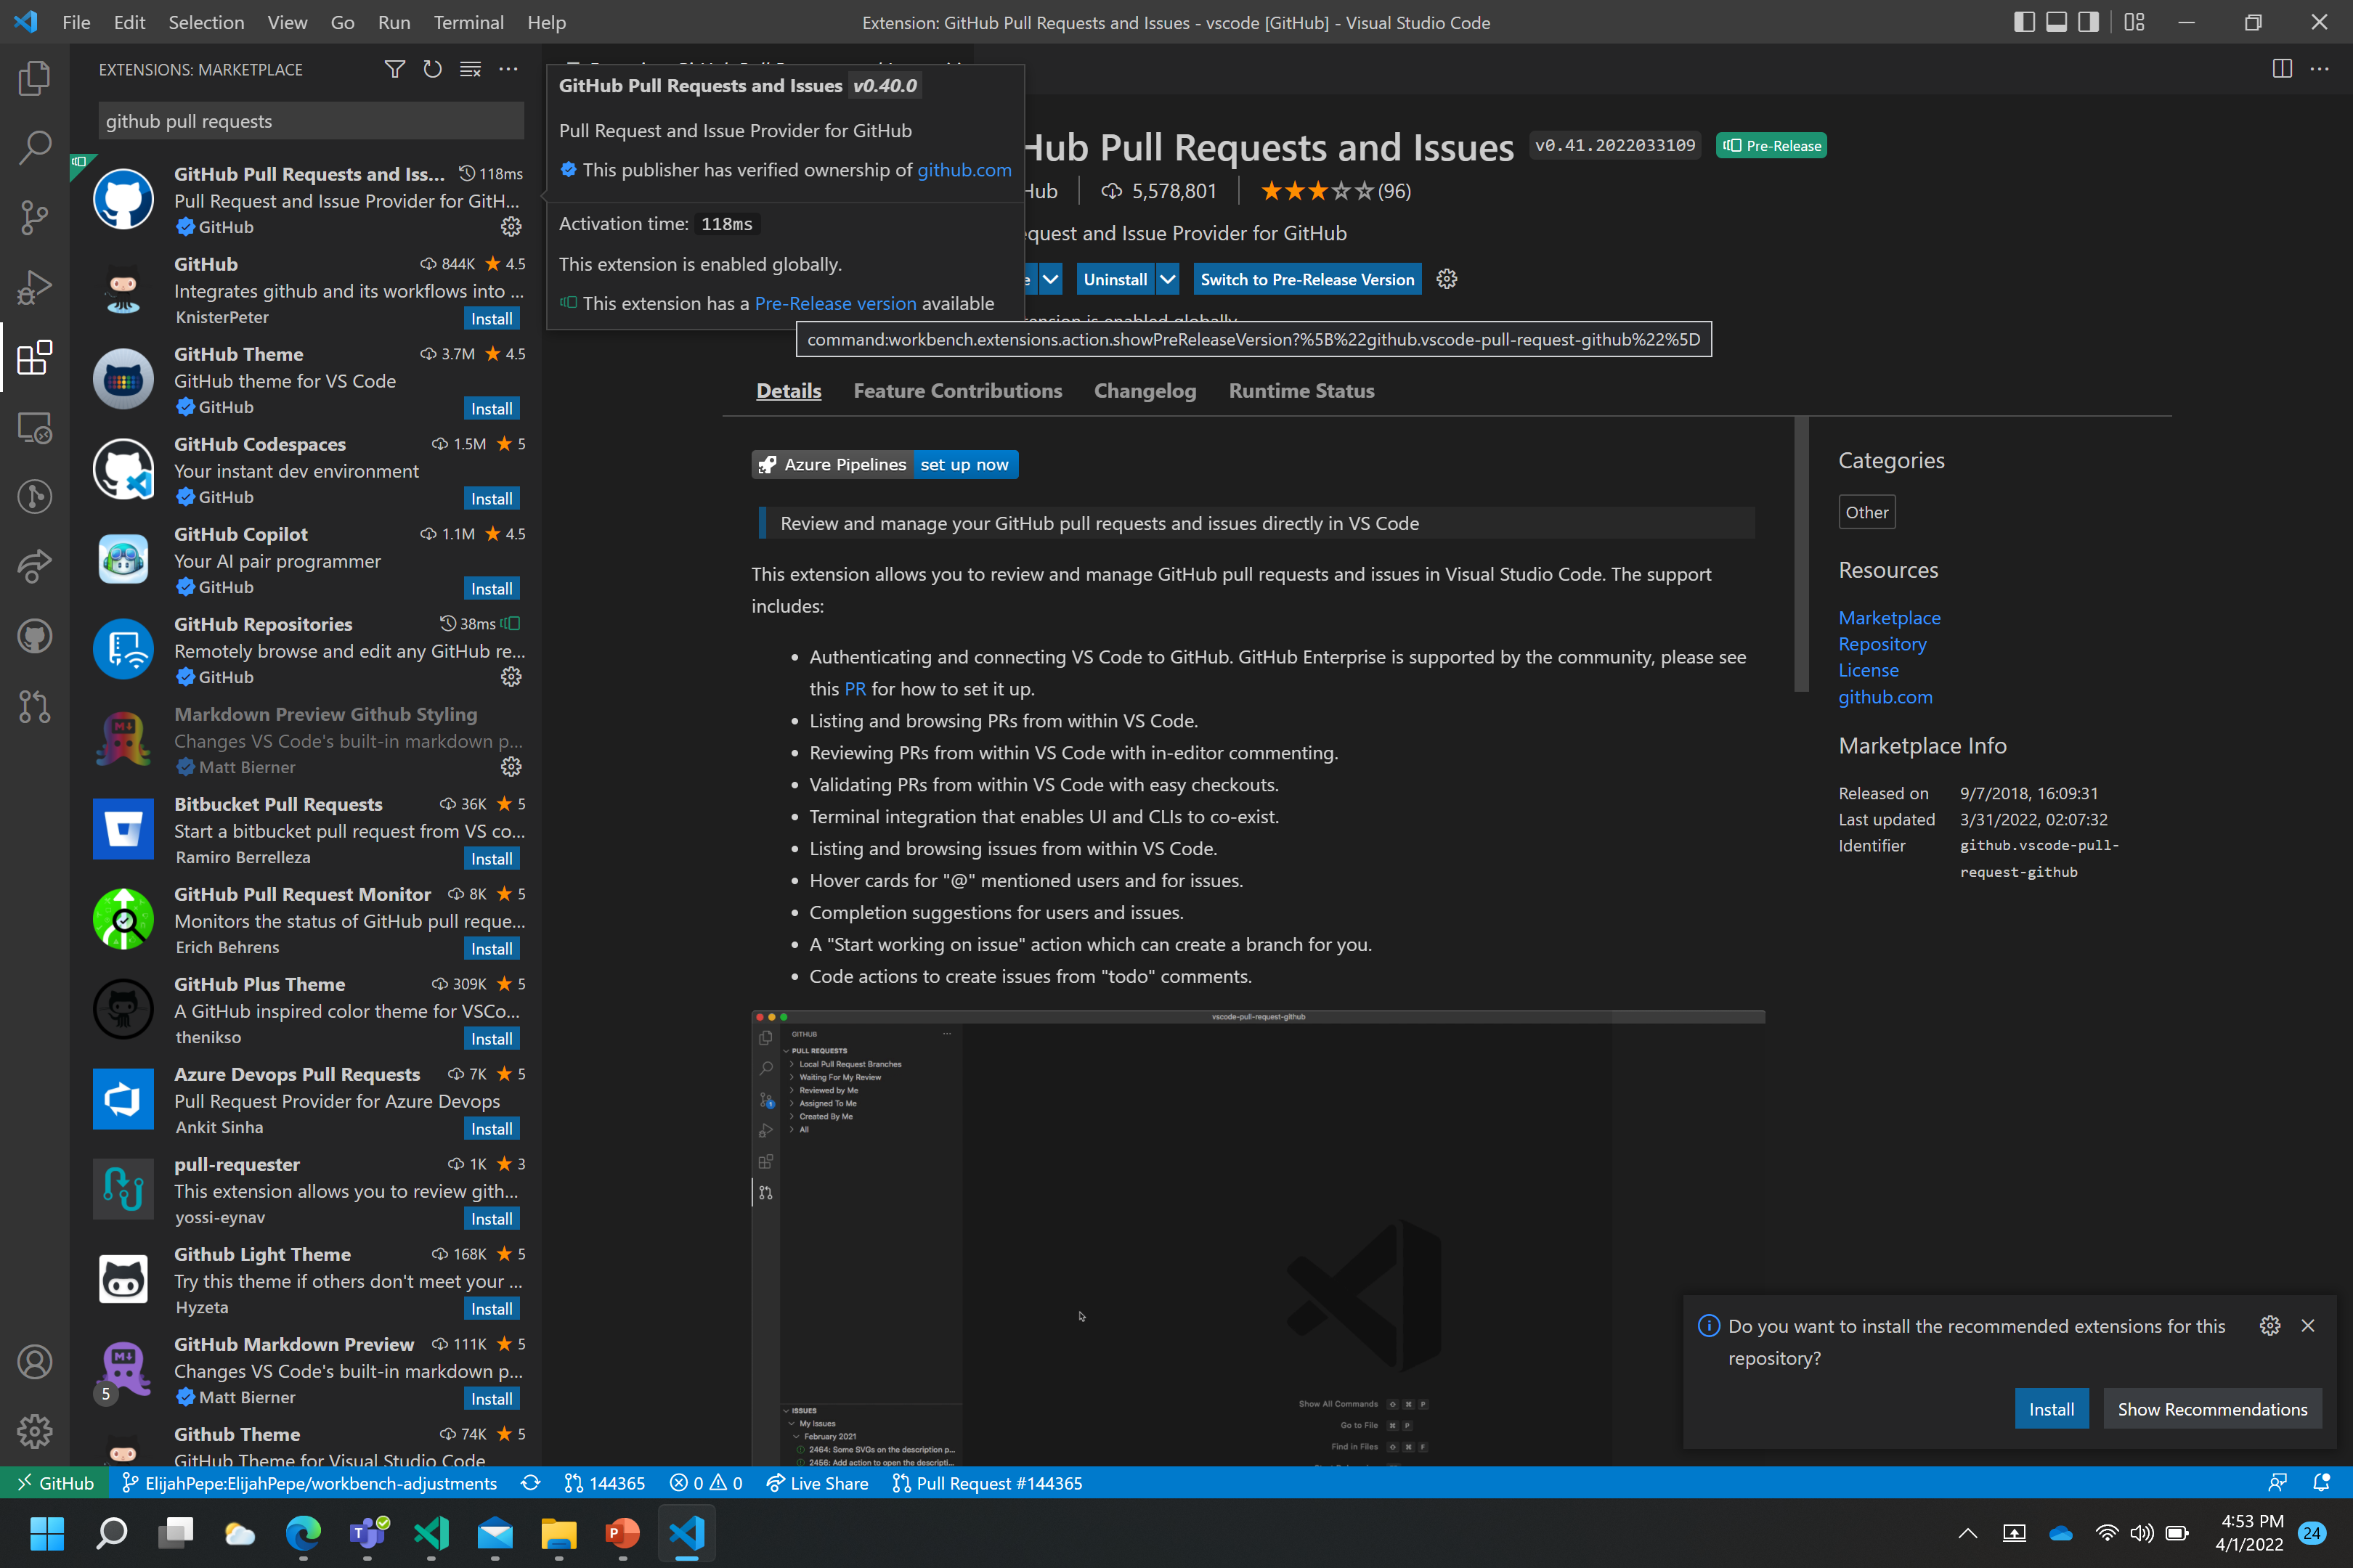Expand the Disable button dropdown arrow
Screen dimensions: 2353x1568
point(1050,279)
